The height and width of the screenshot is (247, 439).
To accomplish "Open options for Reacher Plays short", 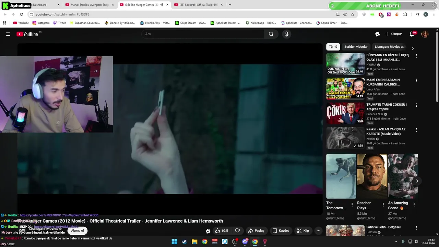I will (x=383, y=205).
